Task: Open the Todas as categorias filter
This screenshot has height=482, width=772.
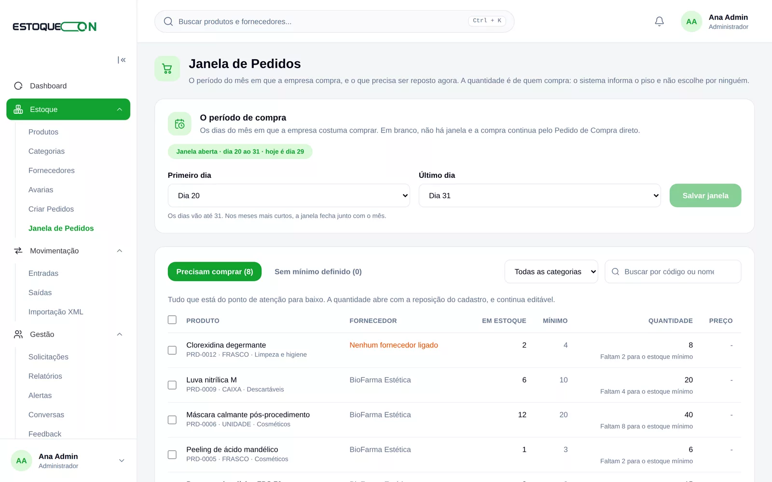Action: [551, 272]
